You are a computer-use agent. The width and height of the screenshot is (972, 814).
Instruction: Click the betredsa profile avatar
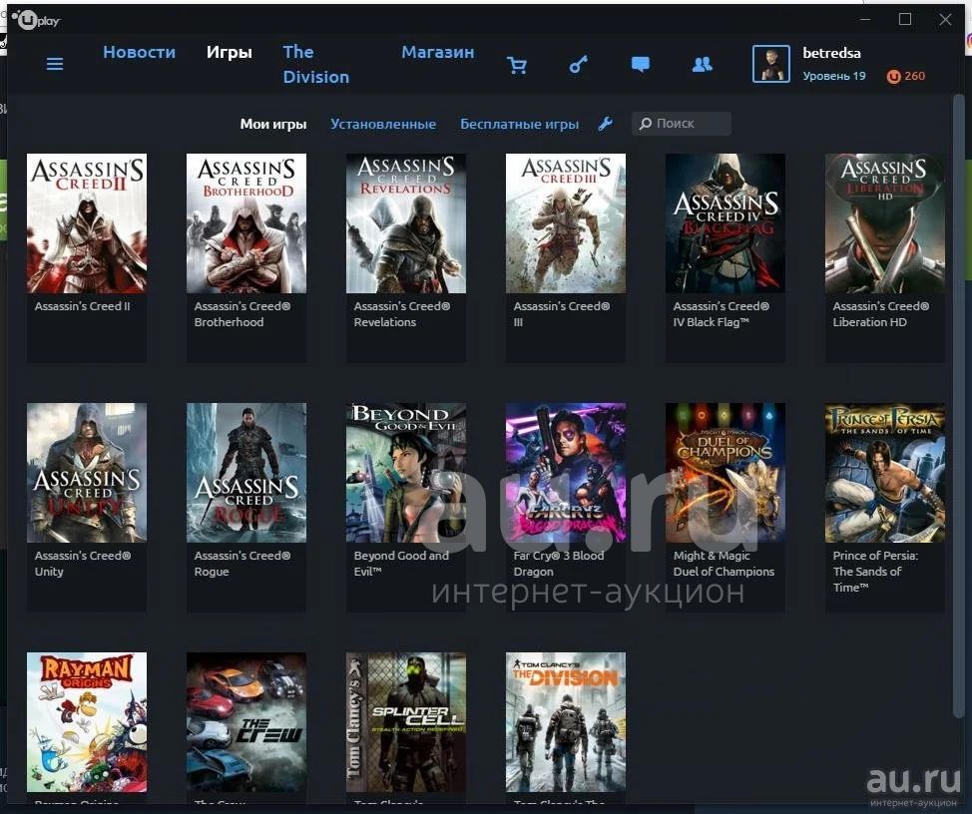click(770, 64)
